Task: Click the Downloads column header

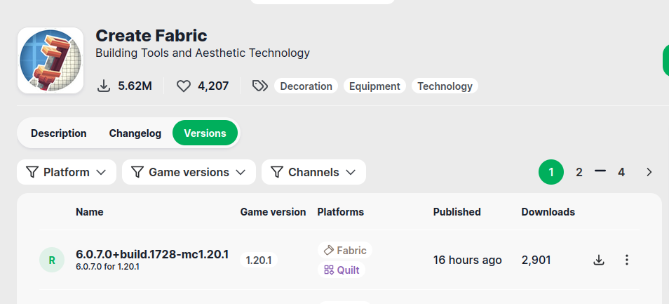Action: click(x=548, y=212)
